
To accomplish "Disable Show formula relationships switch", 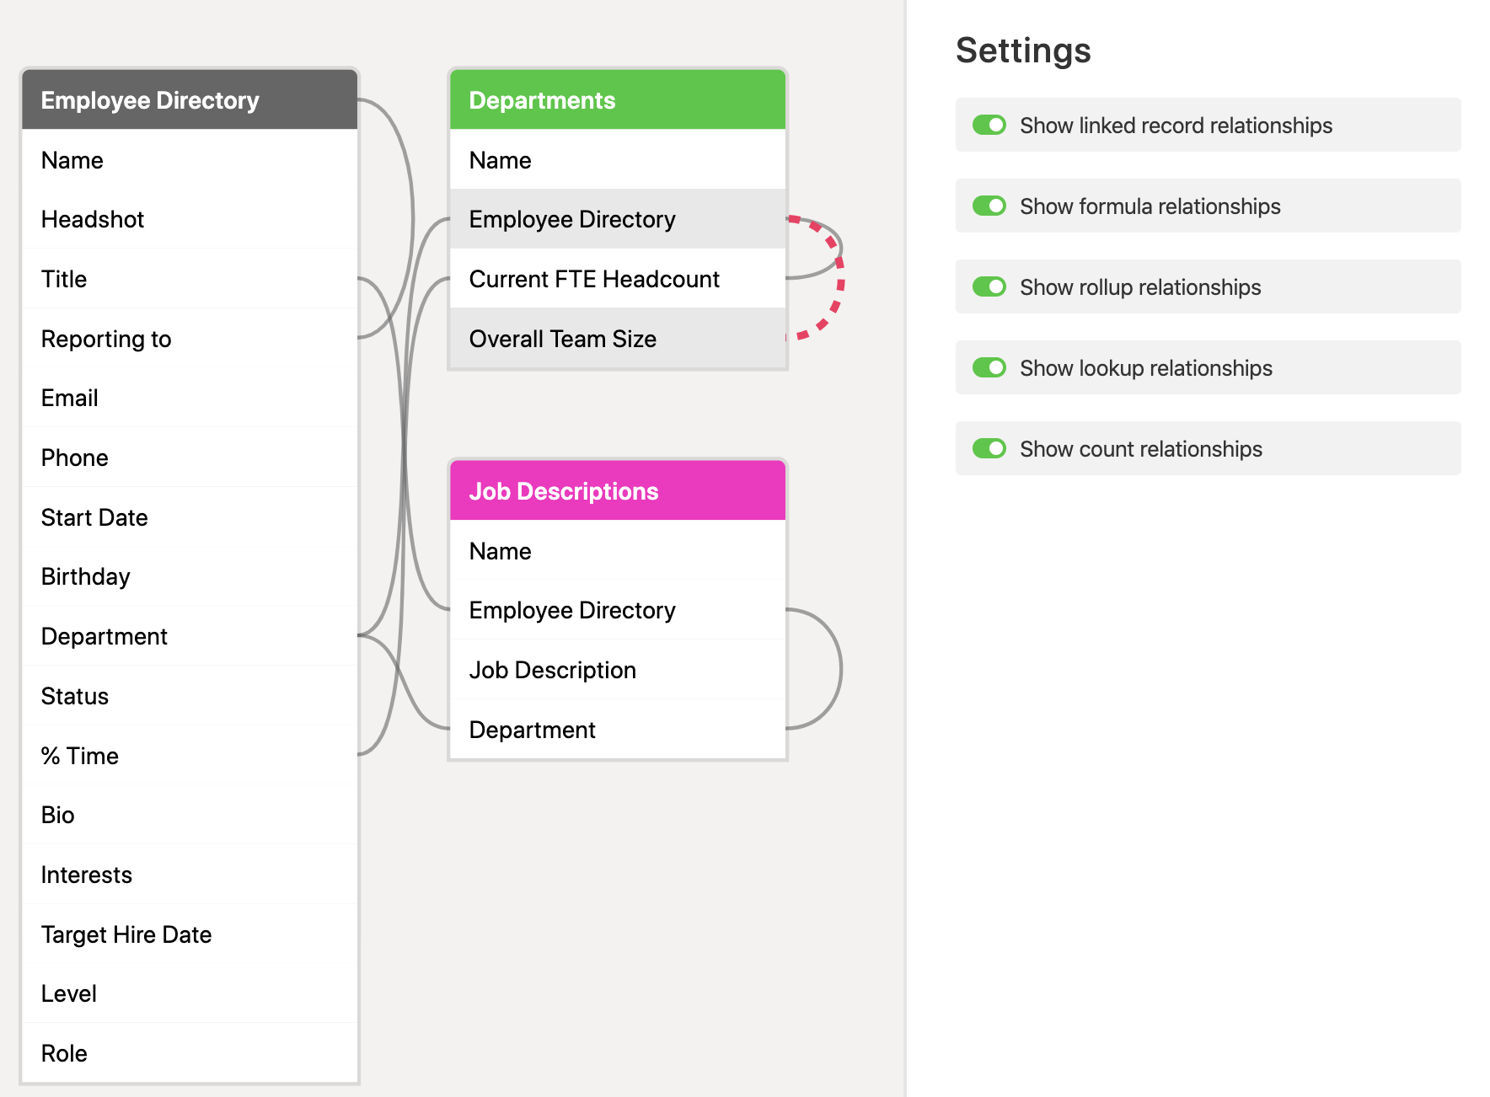I will [x=989, y=206].
